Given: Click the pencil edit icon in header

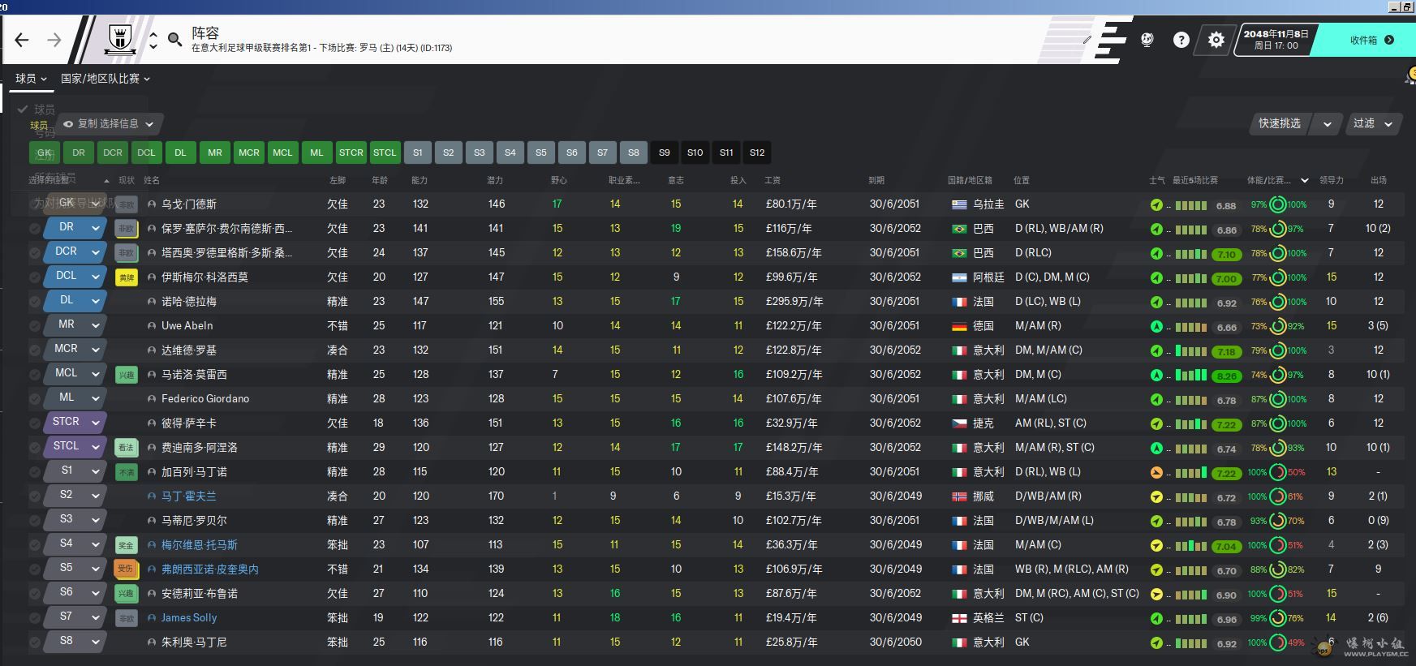Looking at the screenshot, I should (1087, 39).
